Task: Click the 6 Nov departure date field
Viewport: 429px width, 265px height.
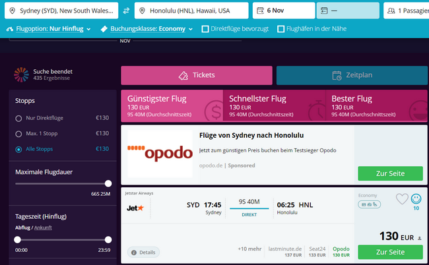Action: [x=284, y=11]
